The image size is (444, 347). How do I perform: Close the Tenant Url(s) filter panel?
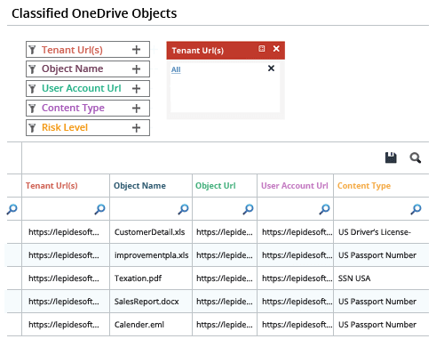(276, 49)
